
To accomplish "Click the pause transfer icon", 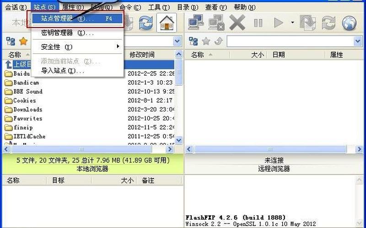I will point(258,23).
